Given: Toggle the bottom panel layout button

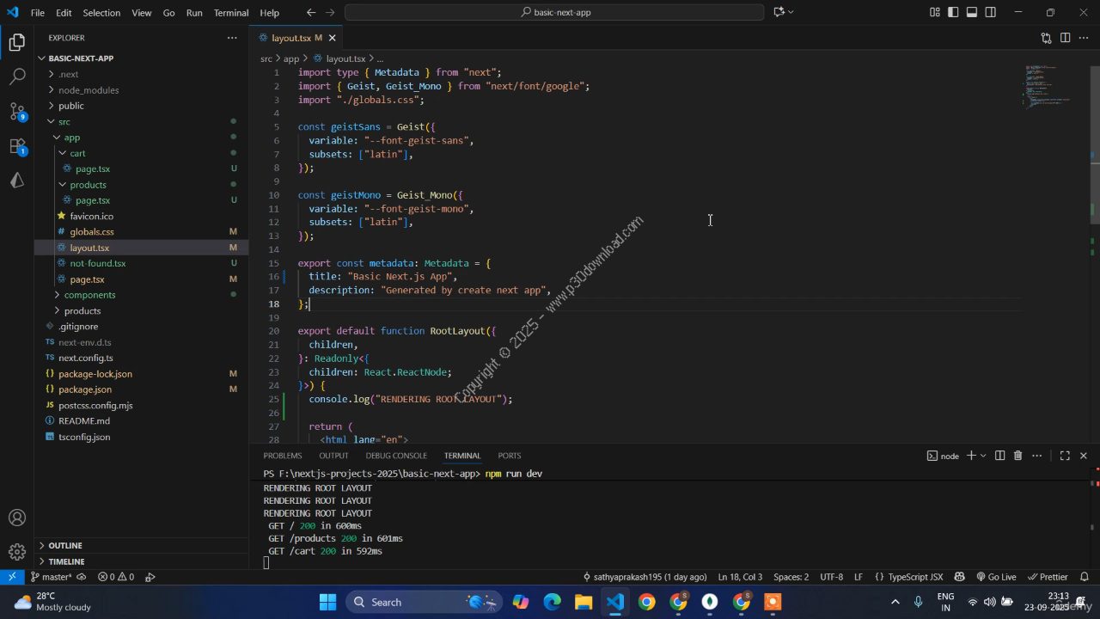Looking at the screenshot, I should (972, 13).
